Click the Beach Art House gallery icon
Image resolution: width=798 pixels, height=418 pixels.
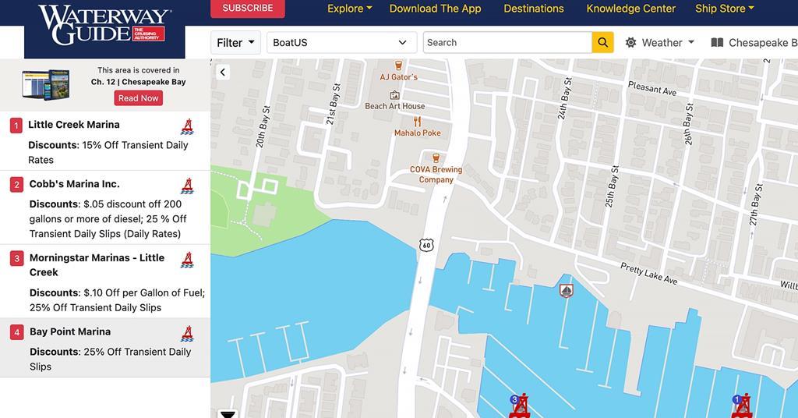pyautogui.click(x=394, y=95)
